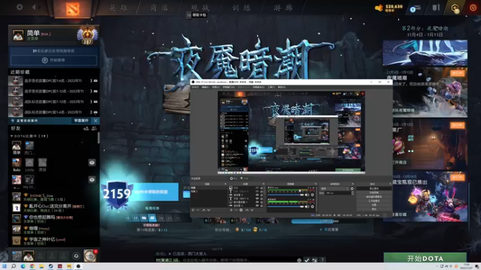This screenshot has width=481, height=270.
Task: Open Dota settings gear icon
Action: [19, 7]
